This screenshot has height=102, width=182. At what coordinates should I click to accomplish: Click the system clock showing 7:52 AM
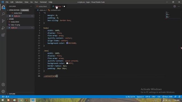(x=176, y=100)
